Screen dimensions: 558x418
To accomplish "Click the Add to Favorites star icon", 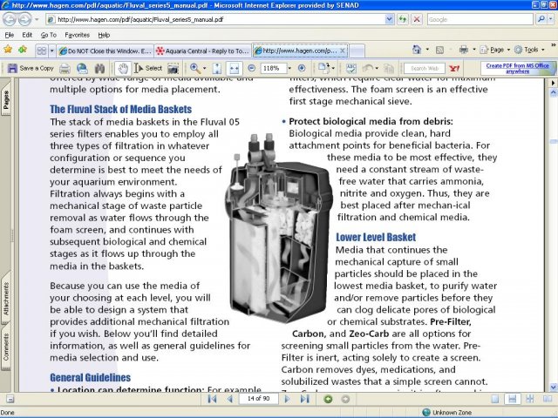I will coord(23,50).
